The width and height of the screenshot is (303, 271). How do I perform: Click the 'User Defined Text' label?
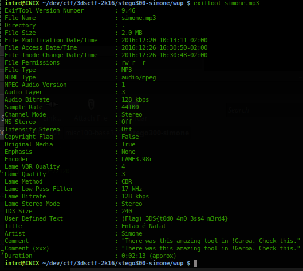34,218
